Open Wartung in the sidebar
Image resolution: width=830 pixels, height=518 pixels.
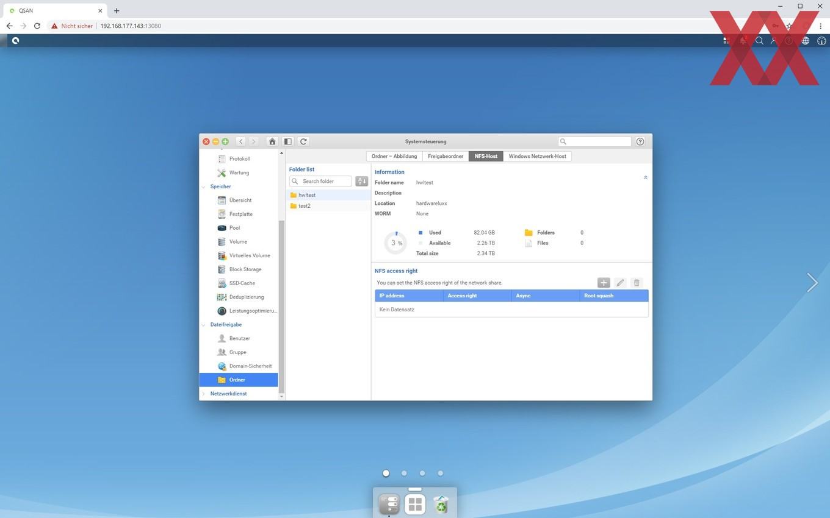click(239, 172)
